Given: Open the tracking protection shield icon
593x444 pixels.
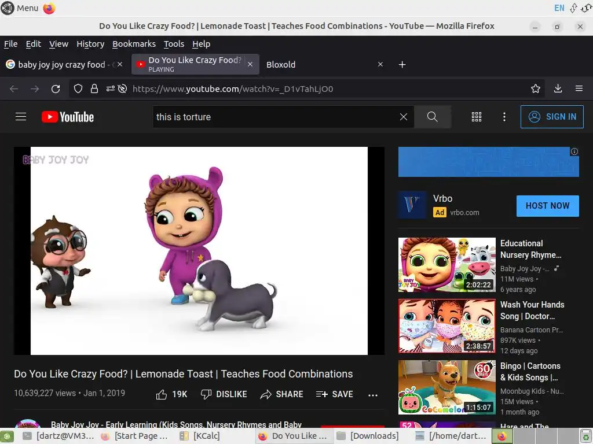Looking at the screenshot, I should tap(78, 88).
